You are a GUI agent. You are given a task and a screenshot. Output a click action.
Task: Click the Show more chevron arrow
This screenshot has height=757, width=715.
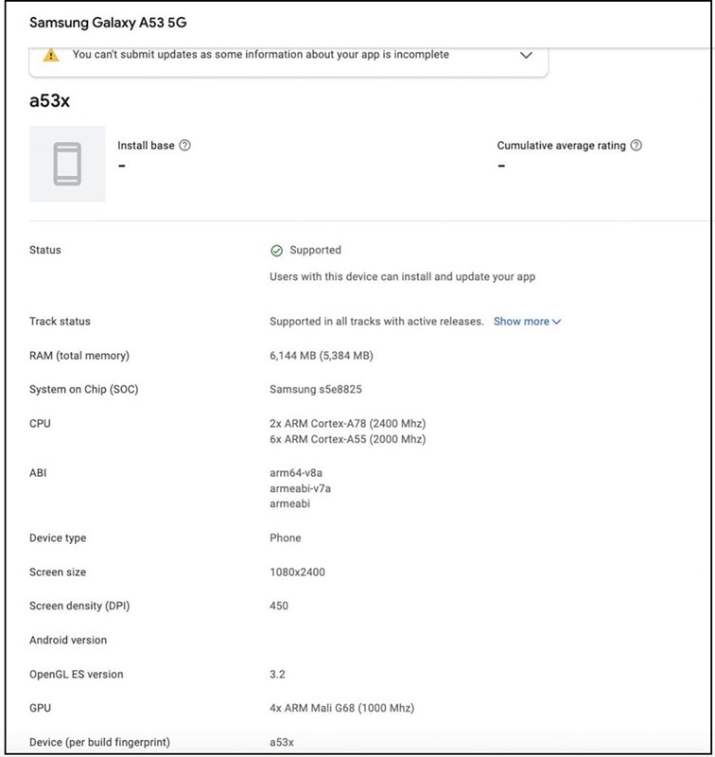(556, 322)
